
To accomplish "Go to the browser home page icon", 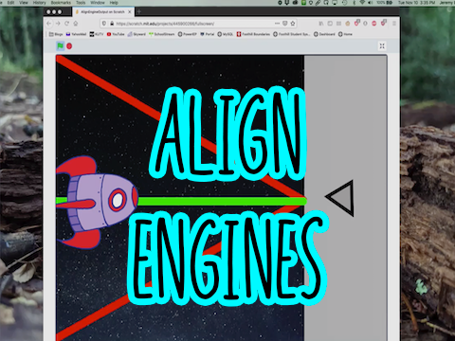I will [76, 24].
